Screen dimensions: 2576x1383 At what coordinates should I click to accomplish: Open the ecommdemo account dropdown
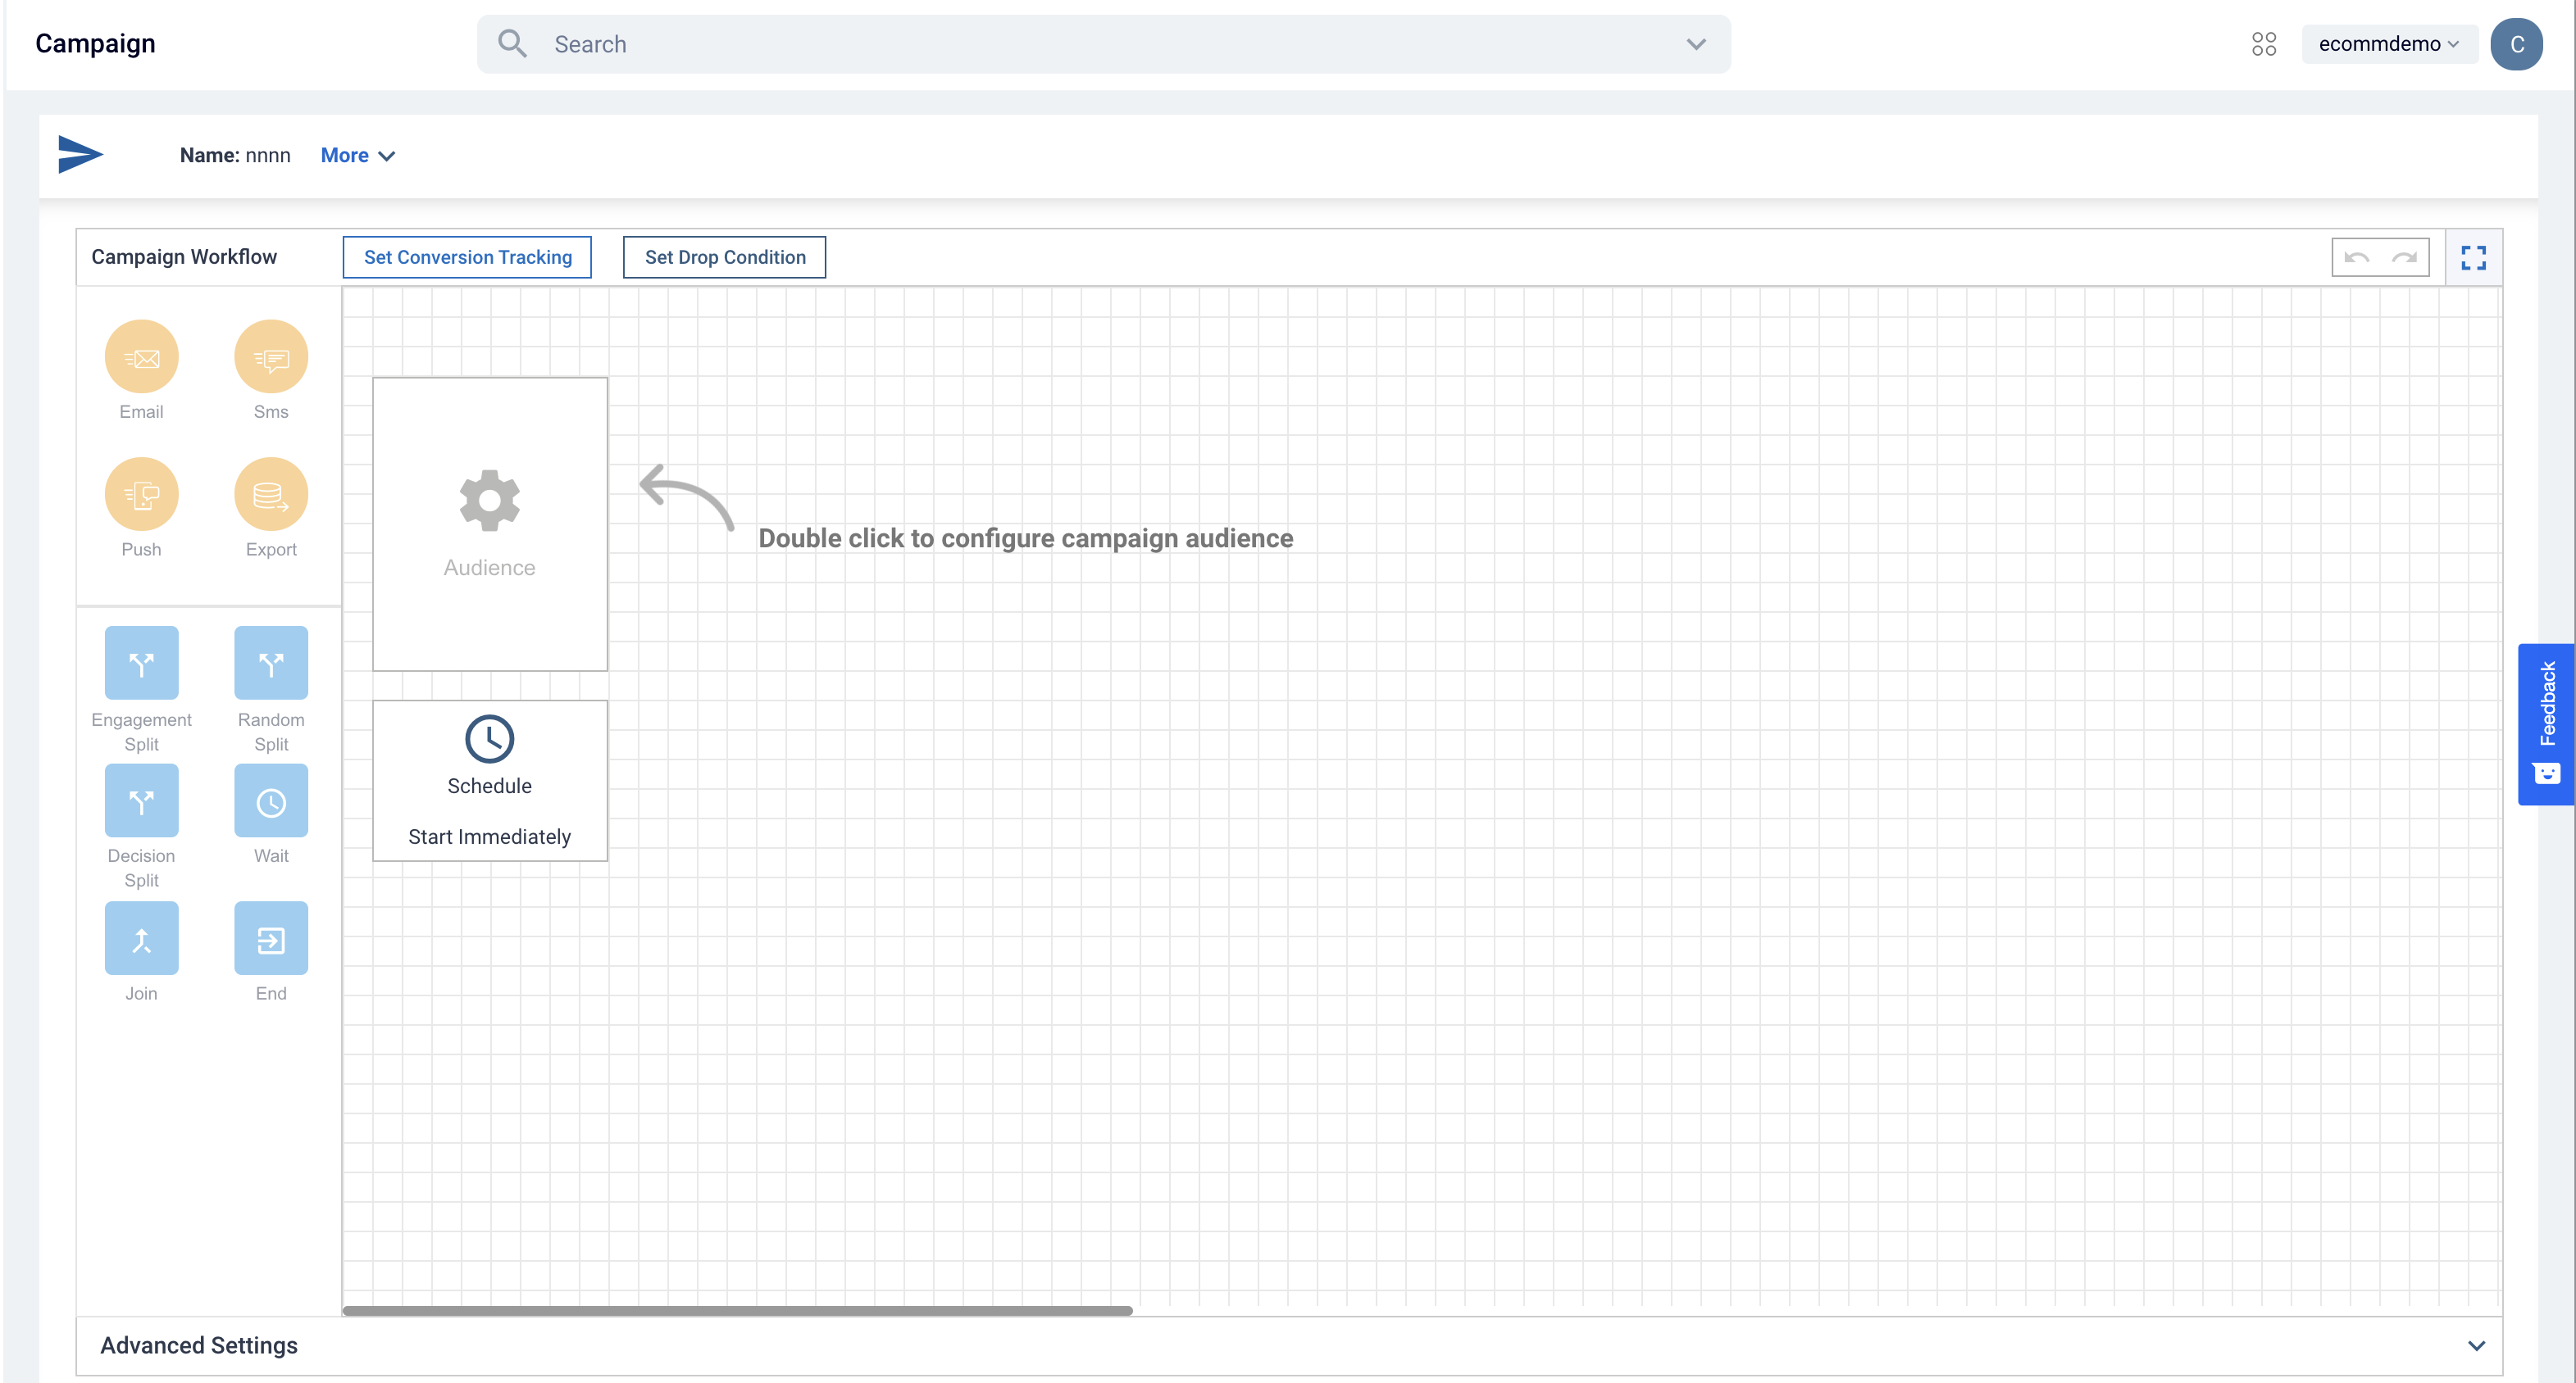[2388, 44]
